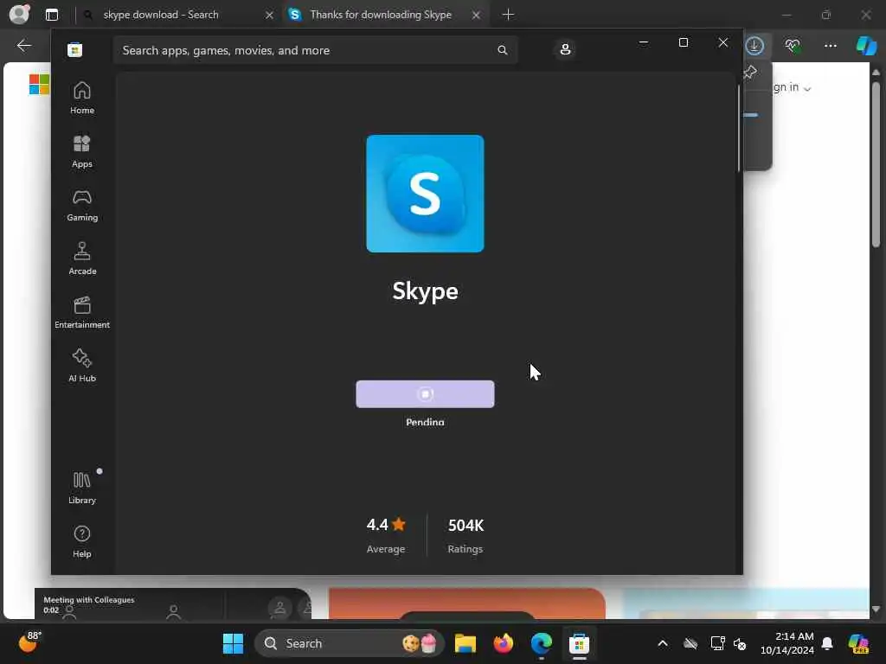Open Copilot preview icon in taskbar

click(858, 643)
